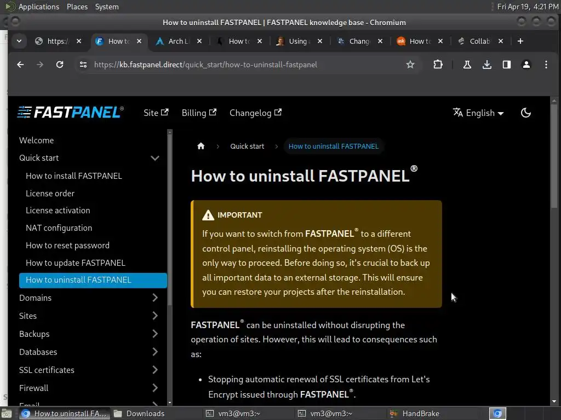Viewport: 561px width, 420px height.
Task: Open the Welcome sidebar page
Action: (x=37, y=141)
